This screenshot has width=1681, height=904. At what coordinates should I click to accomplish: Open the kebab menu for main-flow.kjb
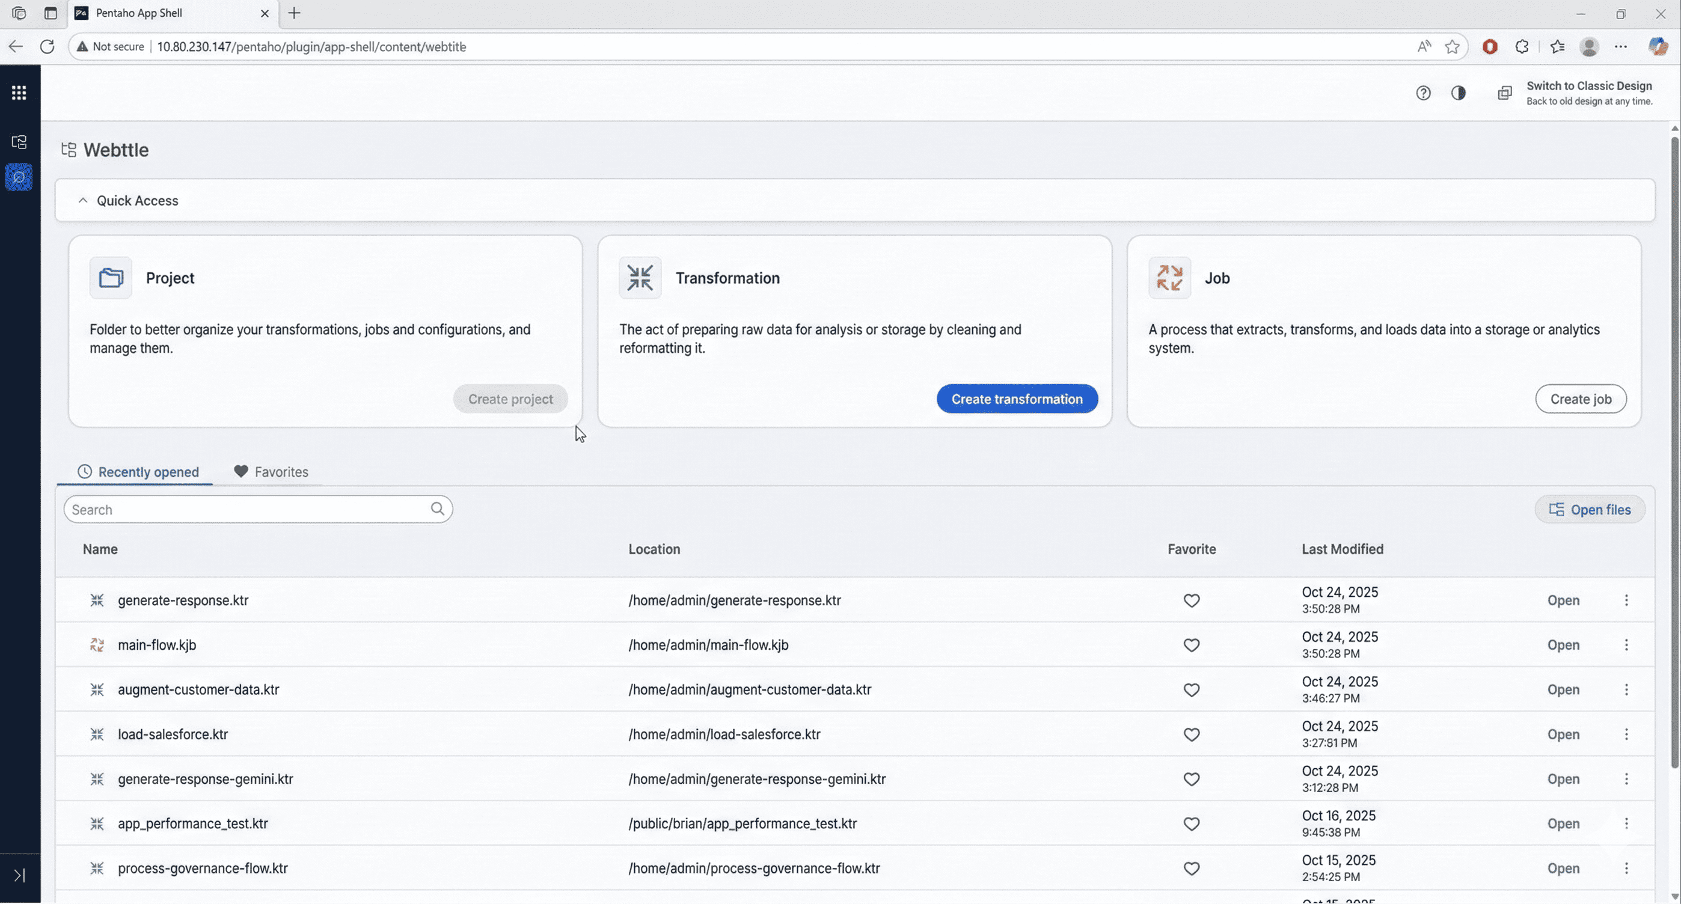[1626, 644]
